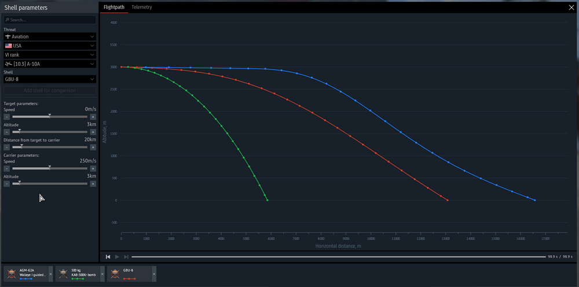Click the blue trajectory impact endpoint
579x287 pixels.
pyautogui.click(x=534, y=200)
